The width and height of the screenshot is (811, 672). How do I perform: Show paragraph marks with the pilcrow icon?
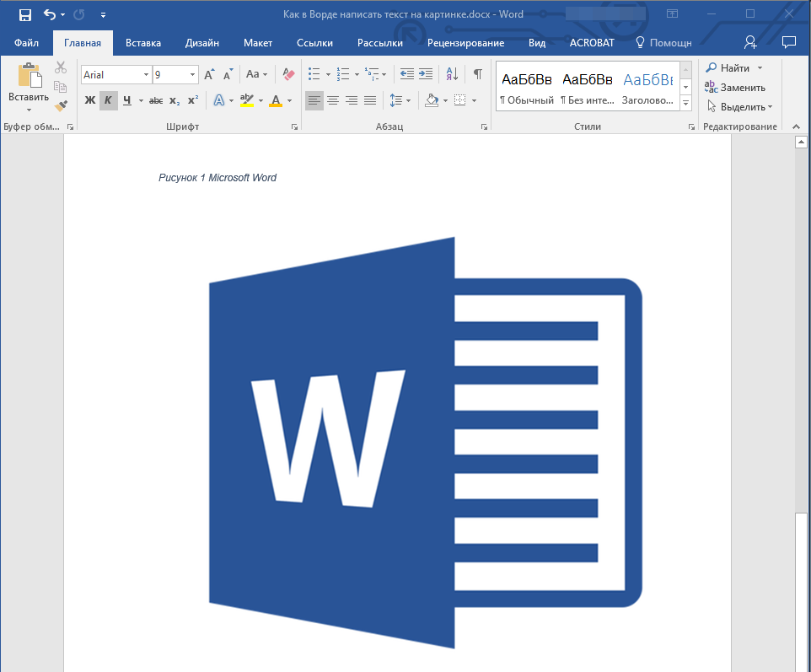click(478, 74)
